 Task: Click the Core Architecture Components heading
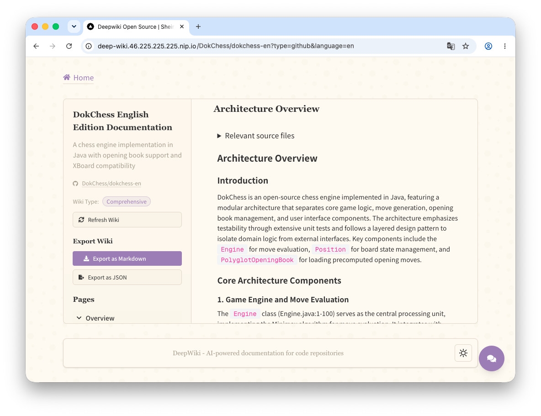coord(279,280)
